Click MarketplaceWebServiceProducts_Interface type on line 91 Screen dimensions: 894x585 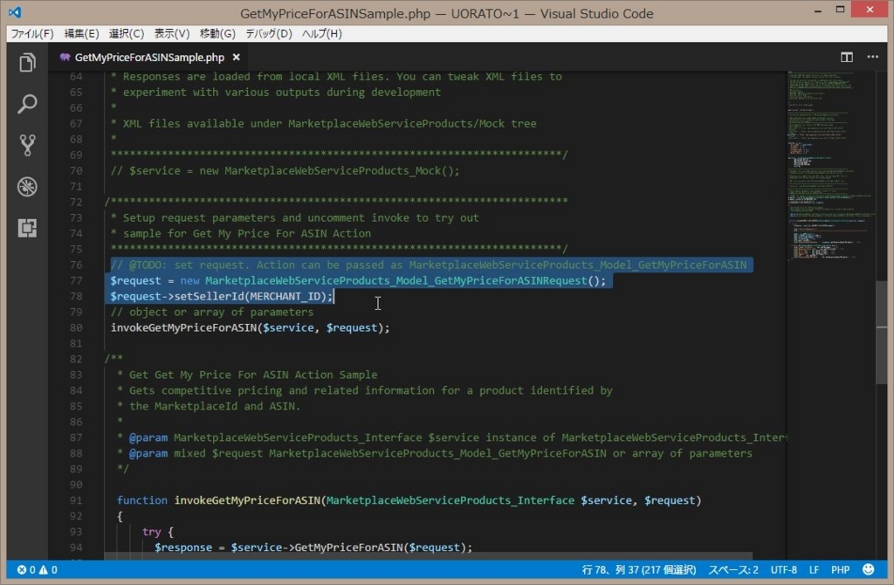[450, 500]
